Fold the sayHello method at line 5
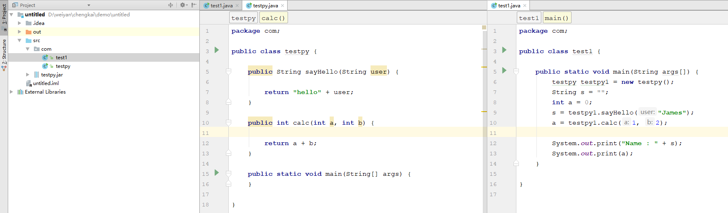728x213 pixels. coord(229,72)
